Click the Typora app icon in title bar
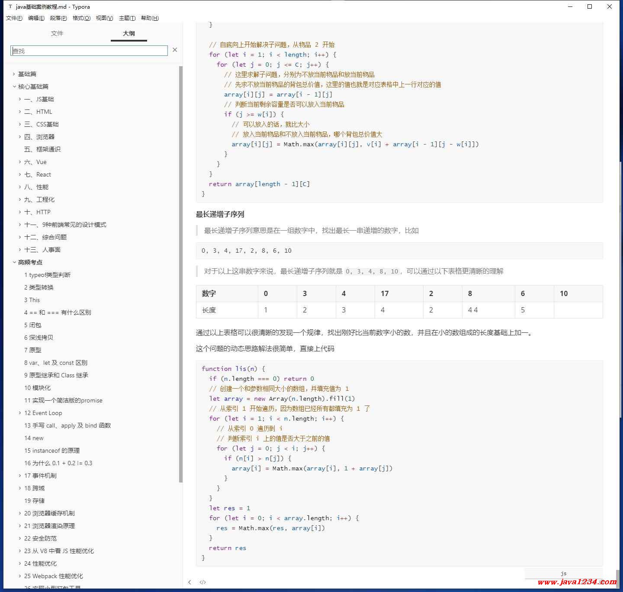Viewport: 623px width, 592px height. coord(10,6)
